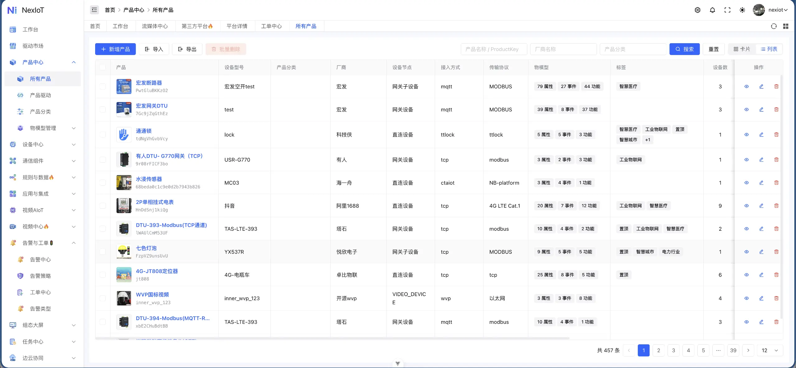Expand the 设备中心 sidebar menu
Screen dimensions: 796x368
click(x=43, y=144)
